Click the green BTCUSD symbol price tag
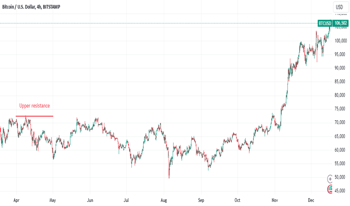 click(x=325, y=23)
